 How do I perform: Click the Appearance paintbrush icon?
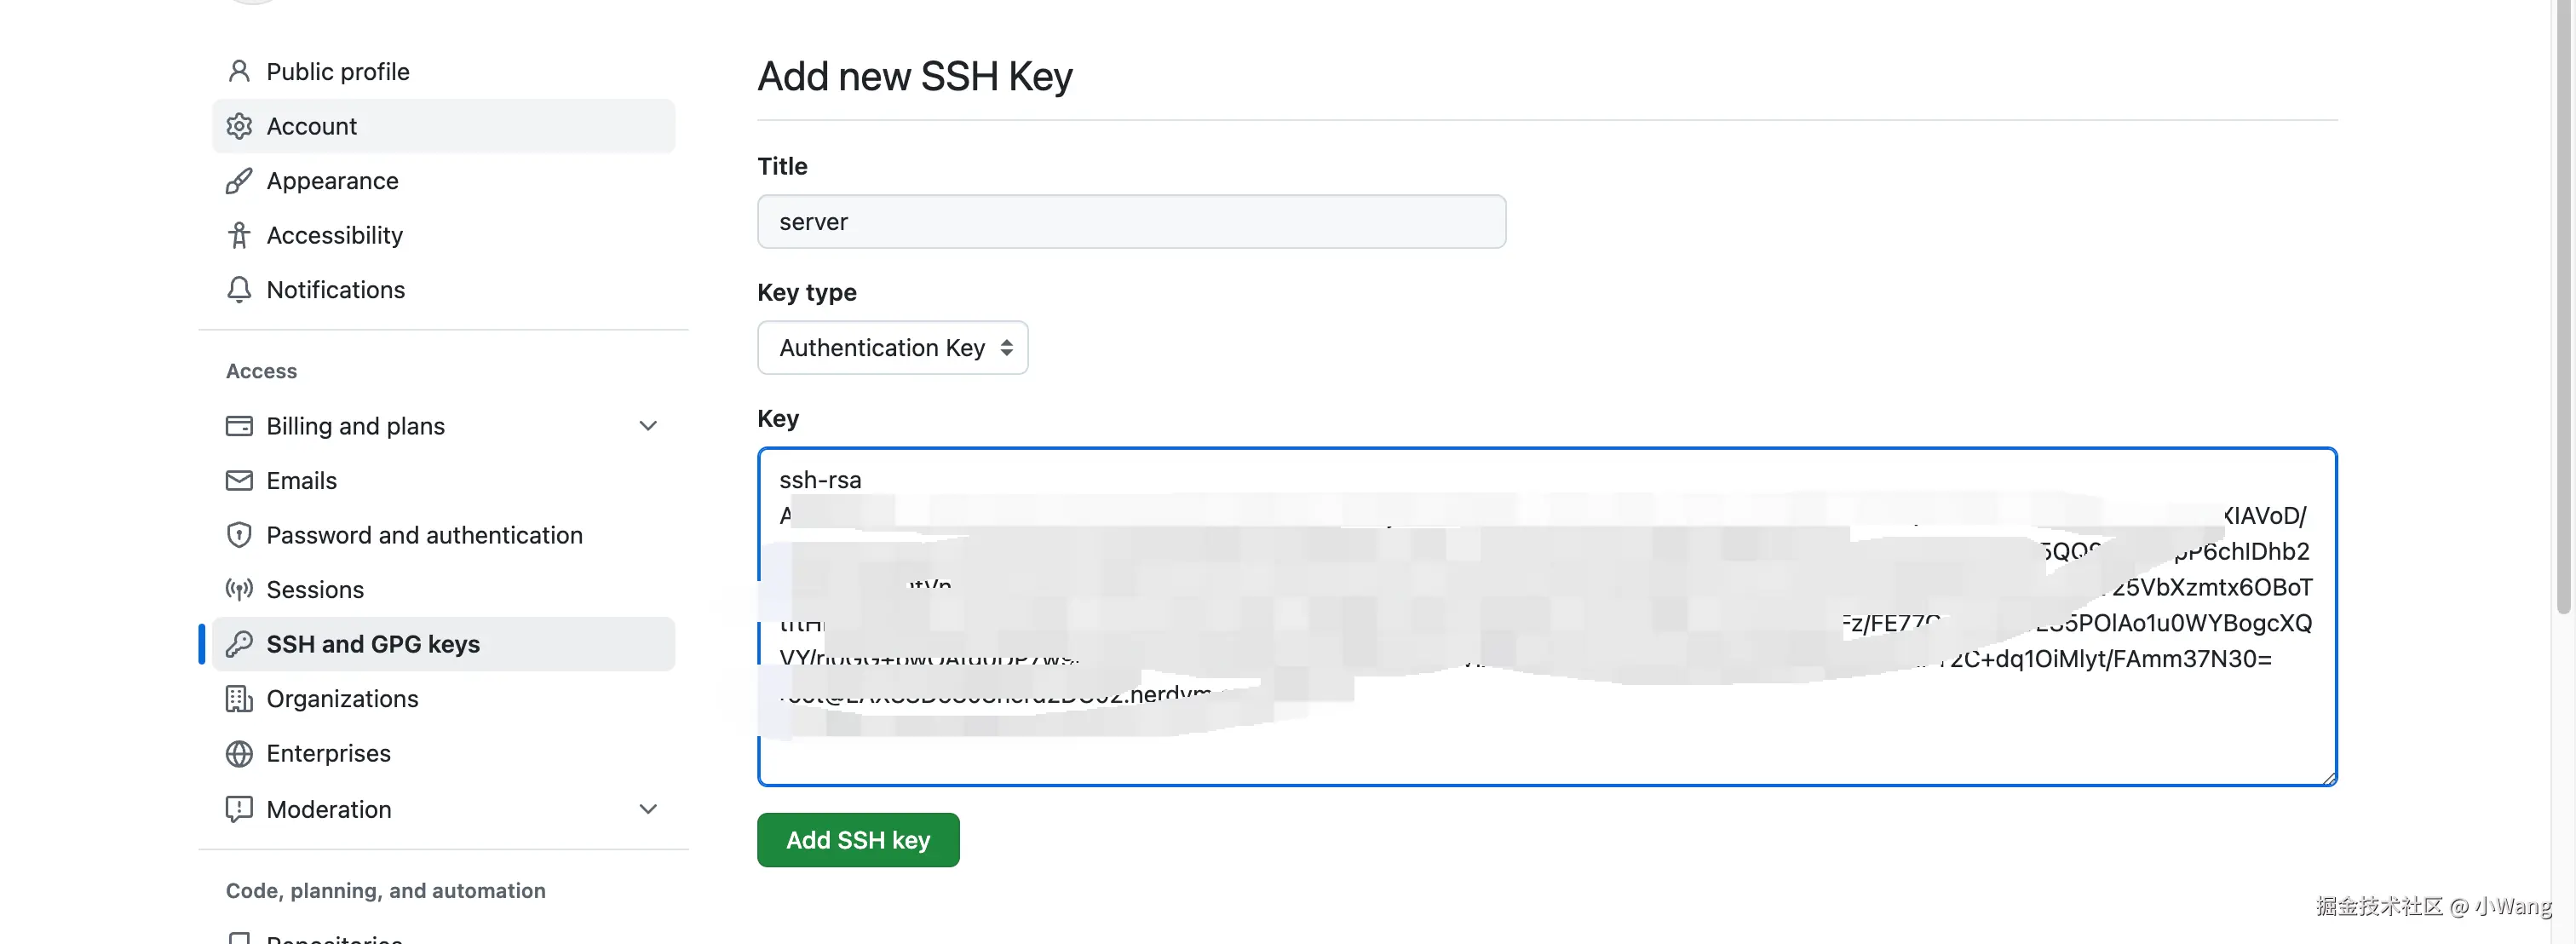(x=239, y=181)
